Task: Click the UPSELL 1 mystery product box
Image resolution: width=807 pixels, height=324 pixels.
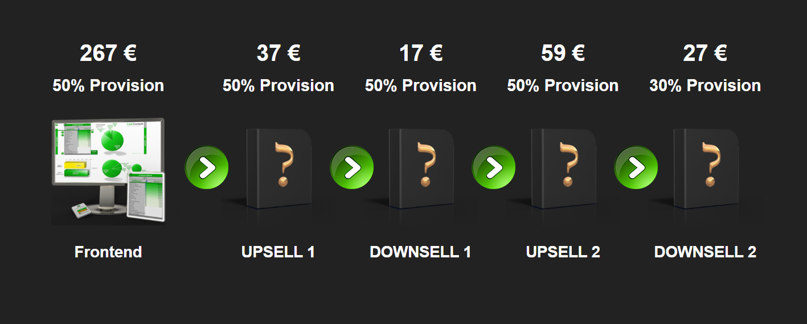Action: click(x=279, y=168)
